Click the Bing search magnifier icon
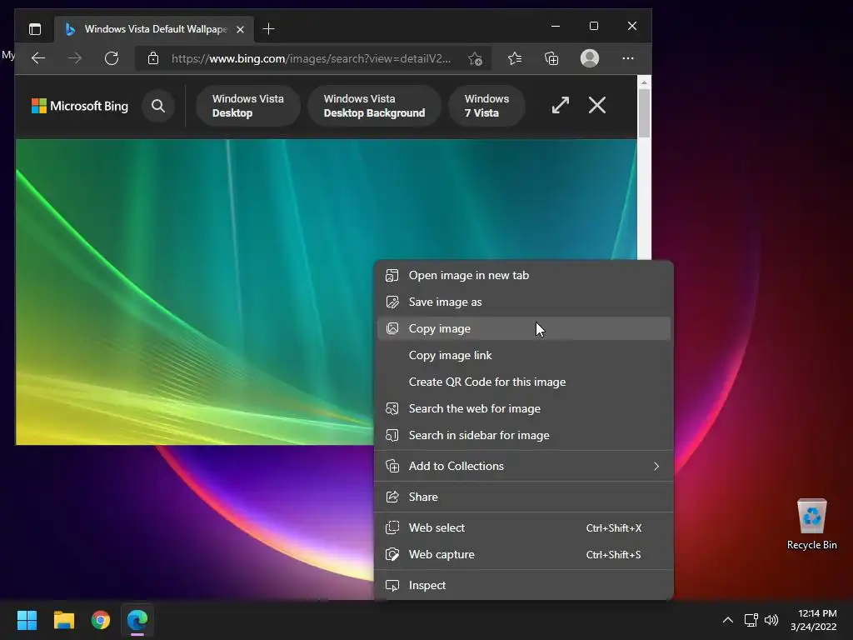853x640 pixels. pos(158,106)
